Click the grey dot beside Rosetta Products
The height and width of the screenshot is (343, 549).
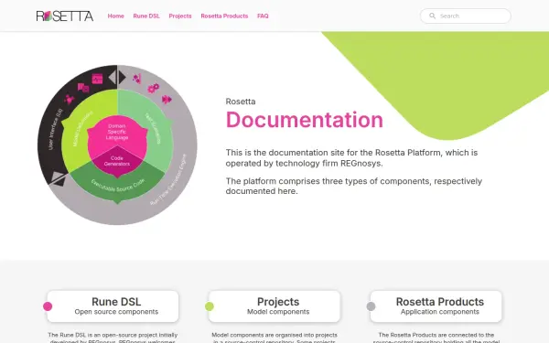tap(371, 306)
